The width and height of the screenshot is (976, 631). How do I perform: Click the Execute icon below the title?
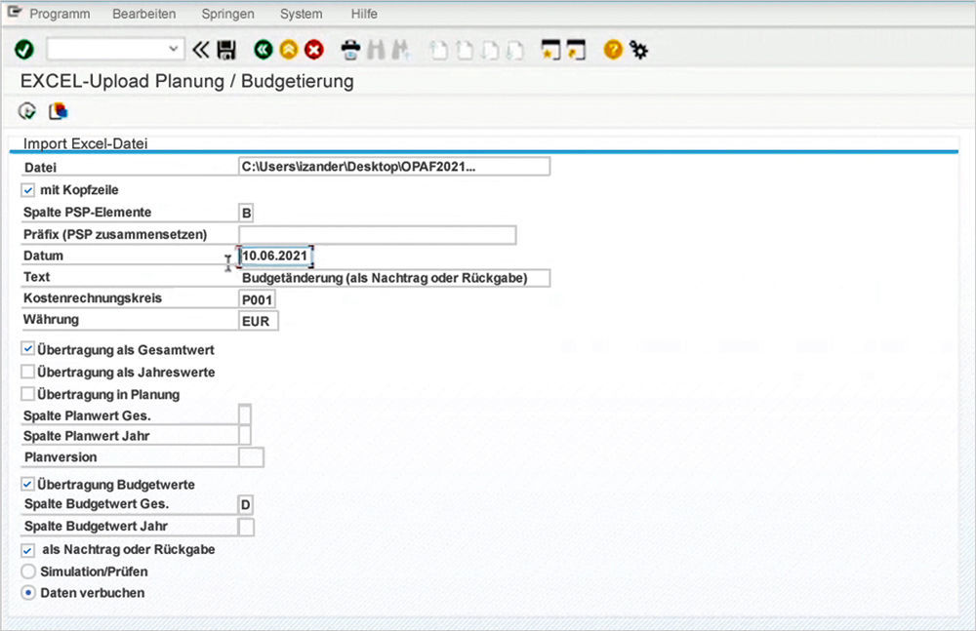(x=26, y=110)
